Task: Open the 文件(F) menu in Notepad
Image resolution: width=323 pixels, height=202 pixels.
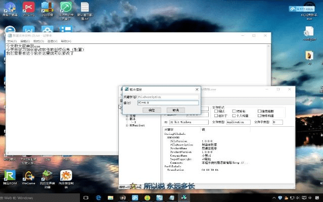Action: point(10,41)
